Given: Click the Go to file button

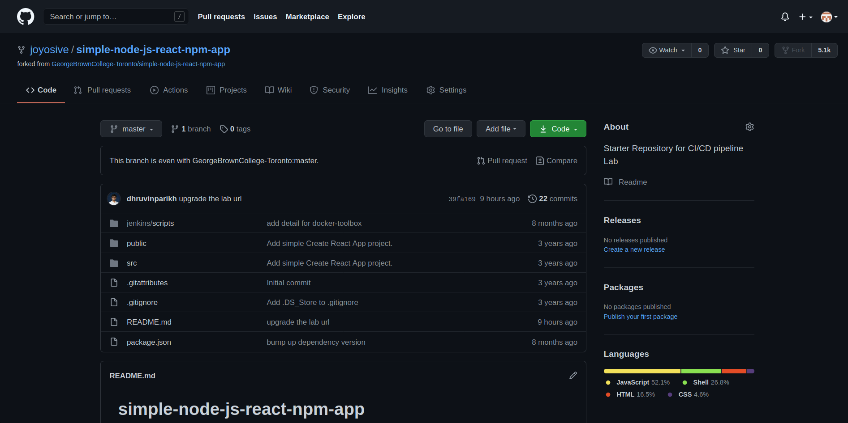Looking at the screenshot, I should tap(448, 129).
